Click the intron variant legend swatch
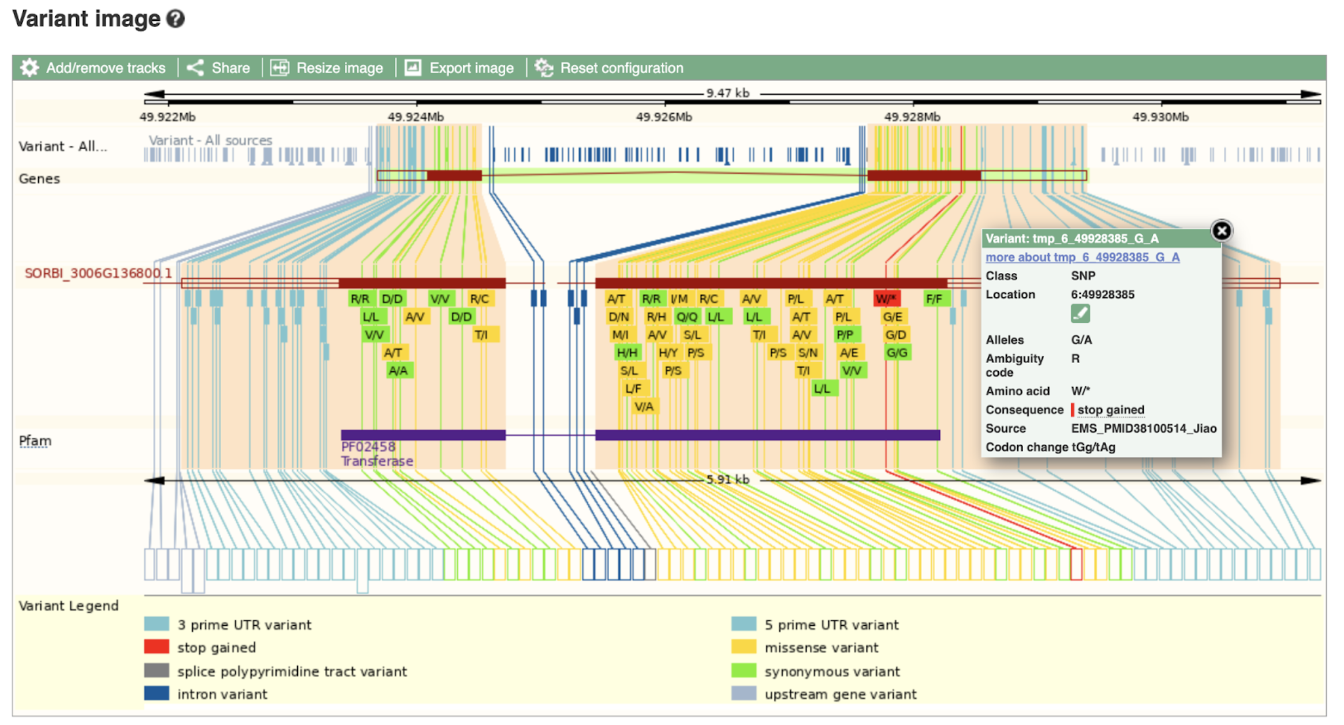Screen dimensions: 1344x725 (156, 694)
